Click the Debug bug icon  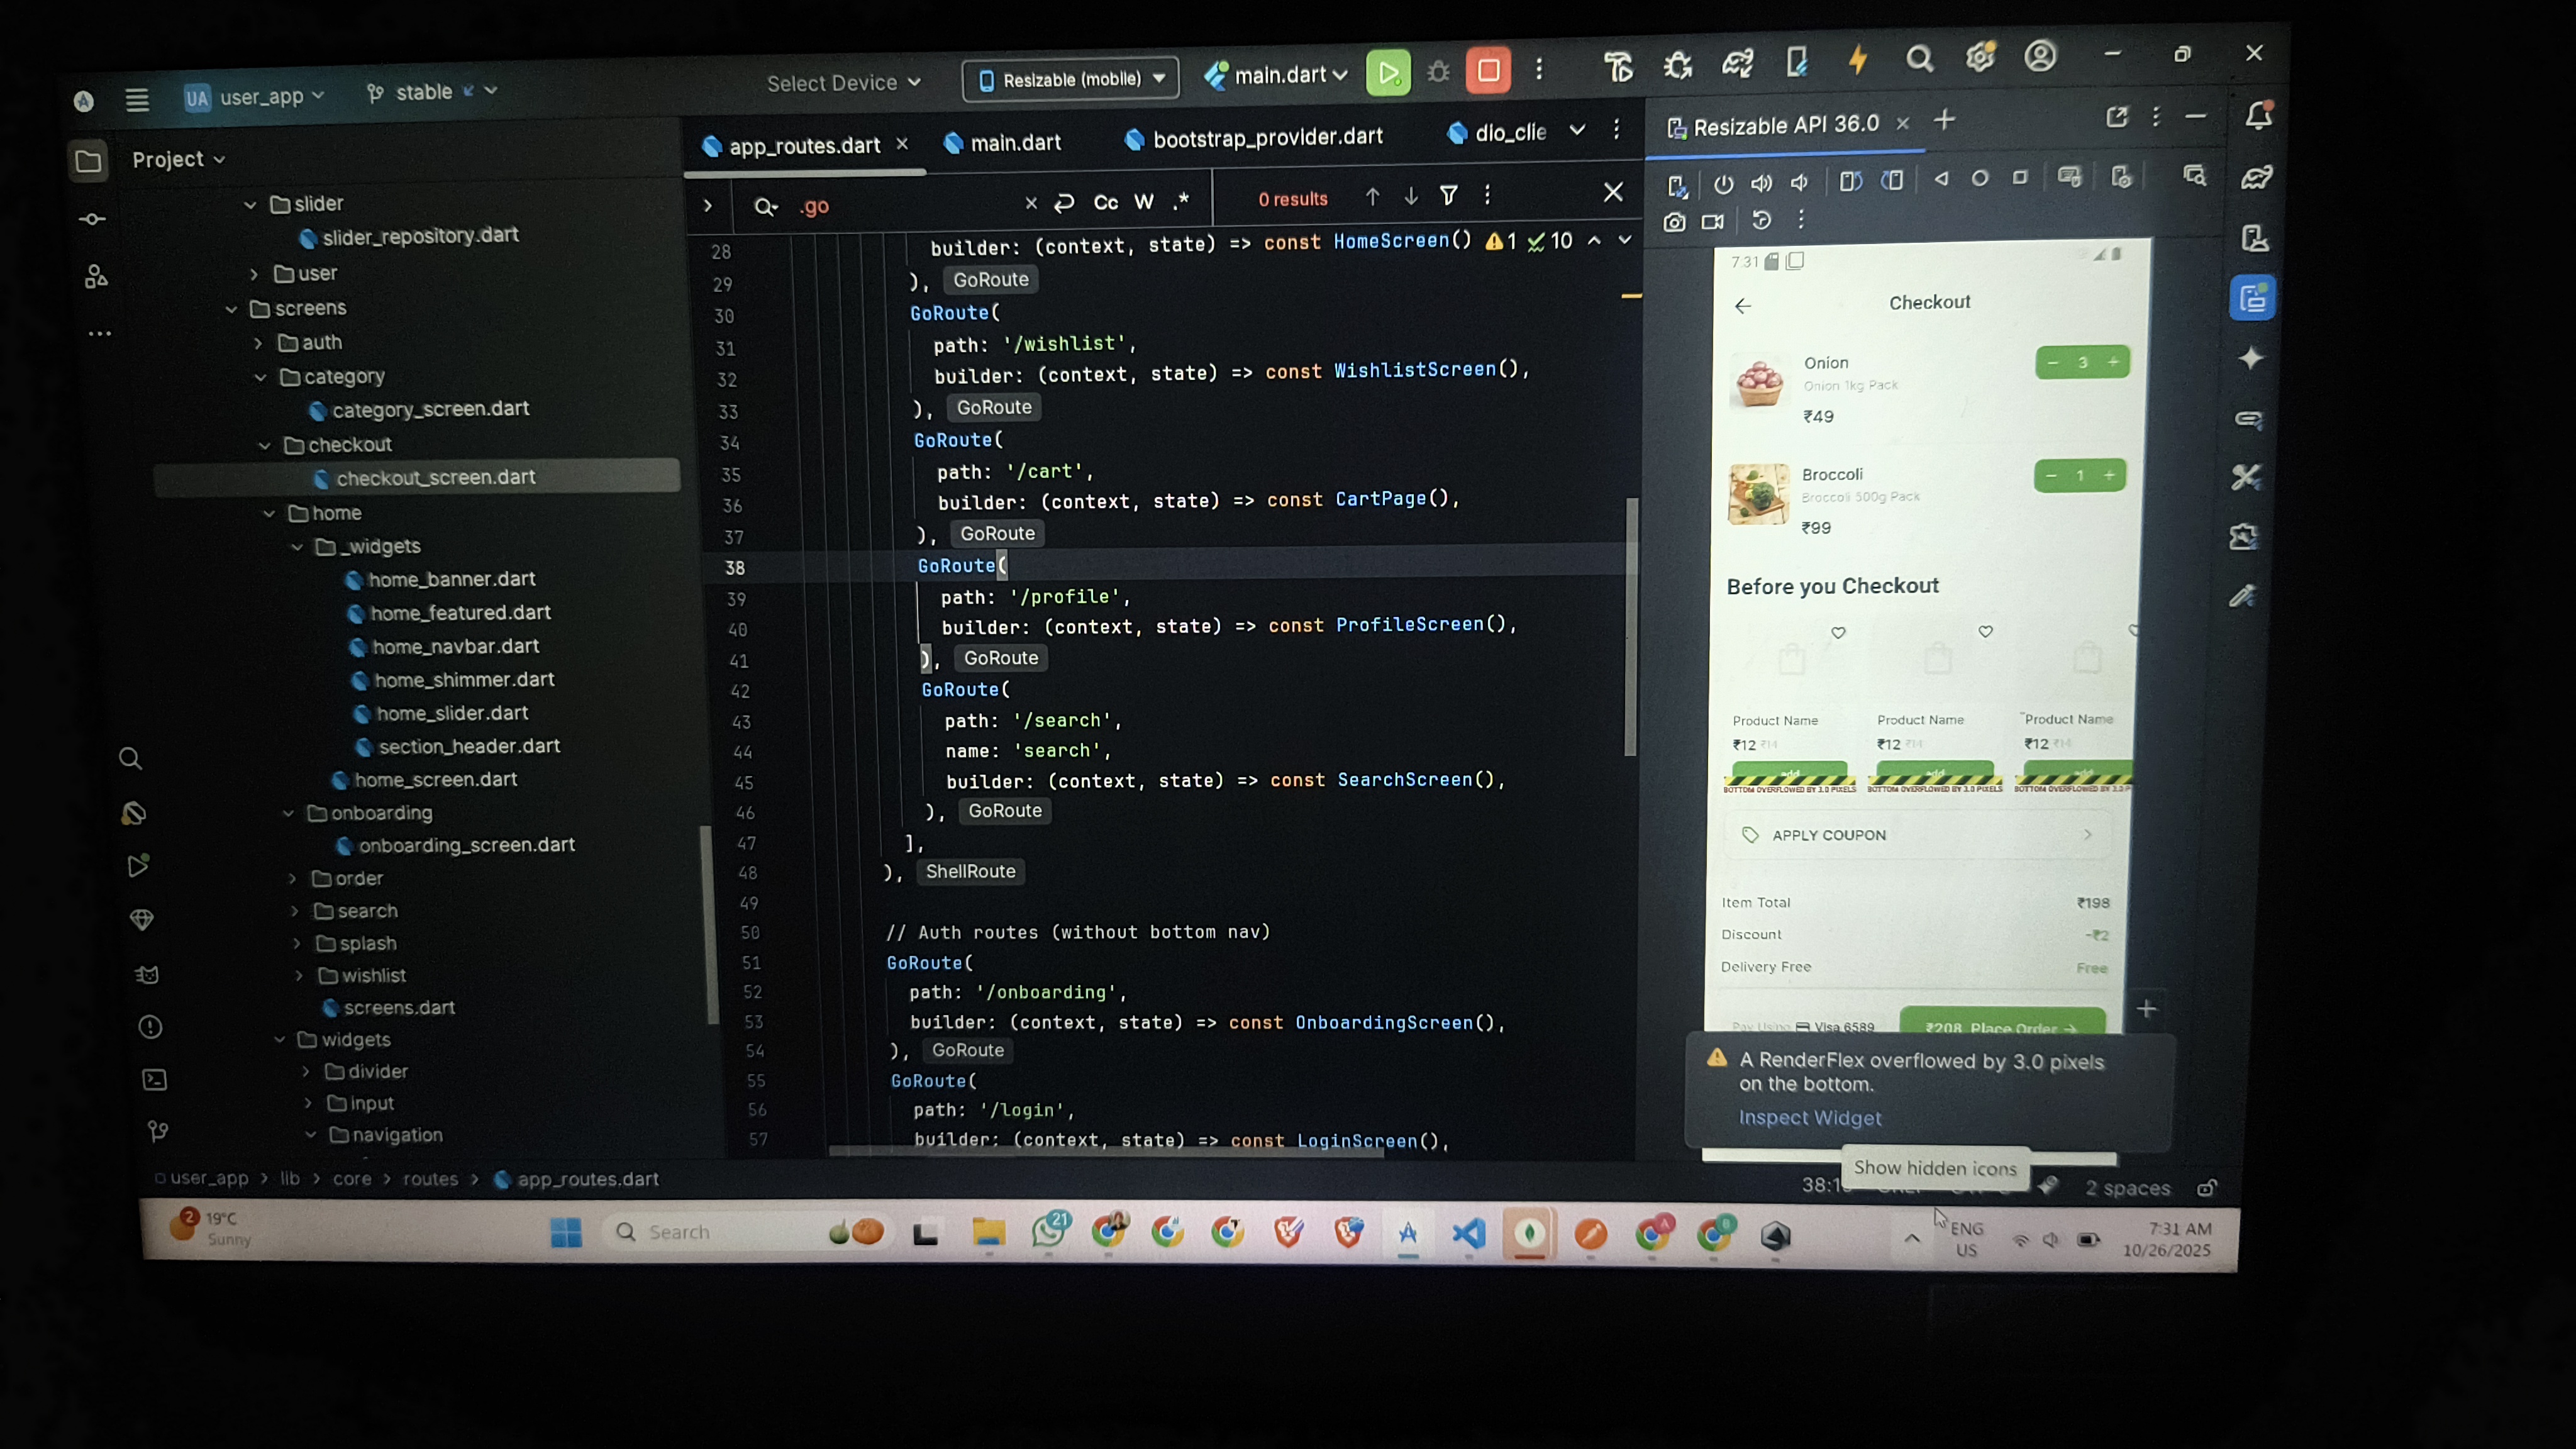coord(1438,72)
